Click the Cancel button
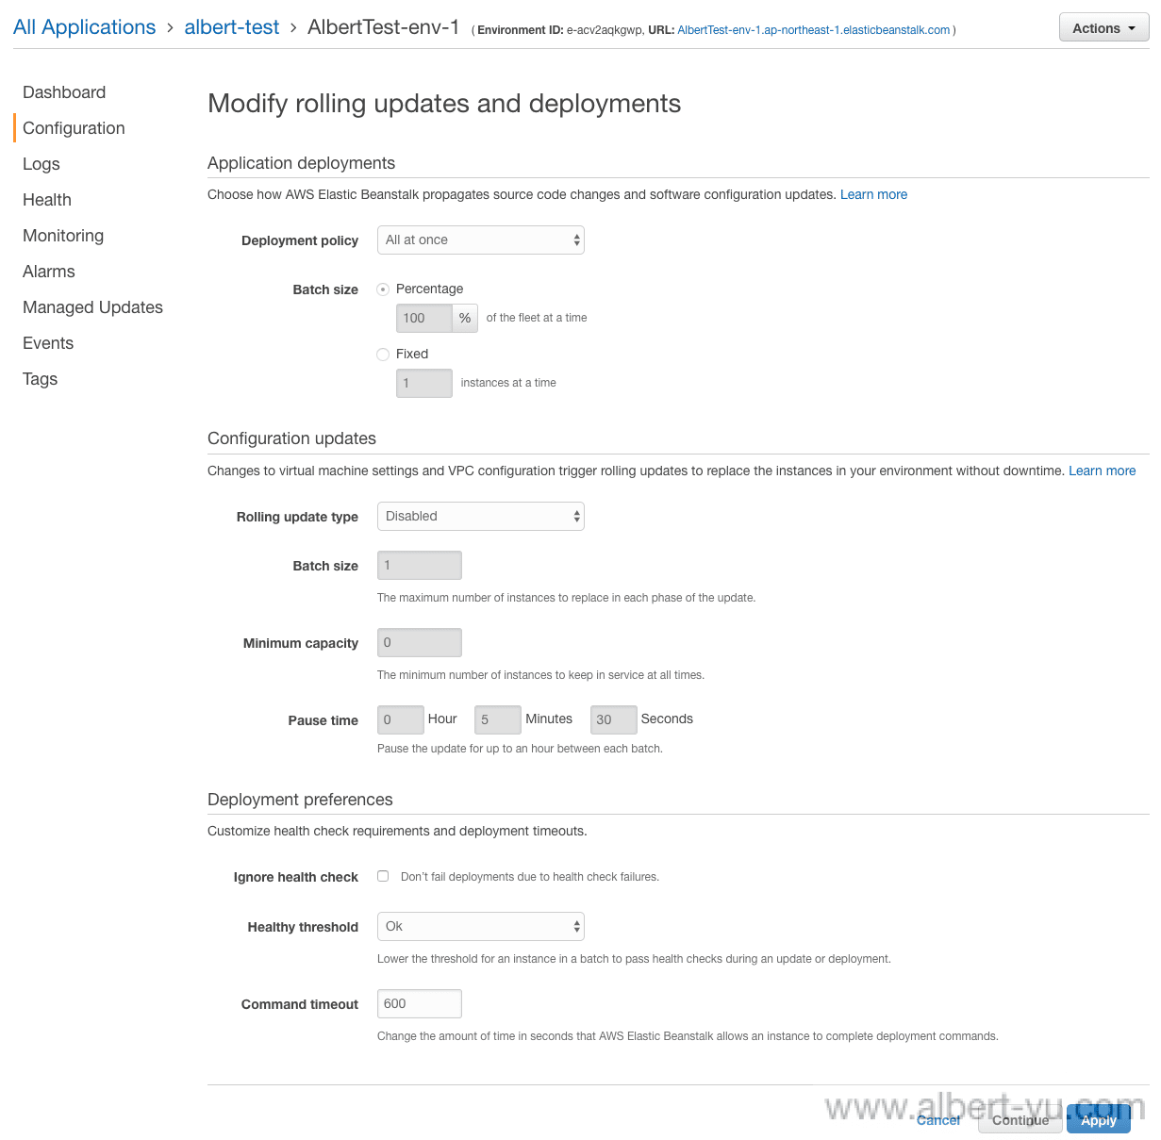The image size is (1161, 1140). click(938, 1120)
